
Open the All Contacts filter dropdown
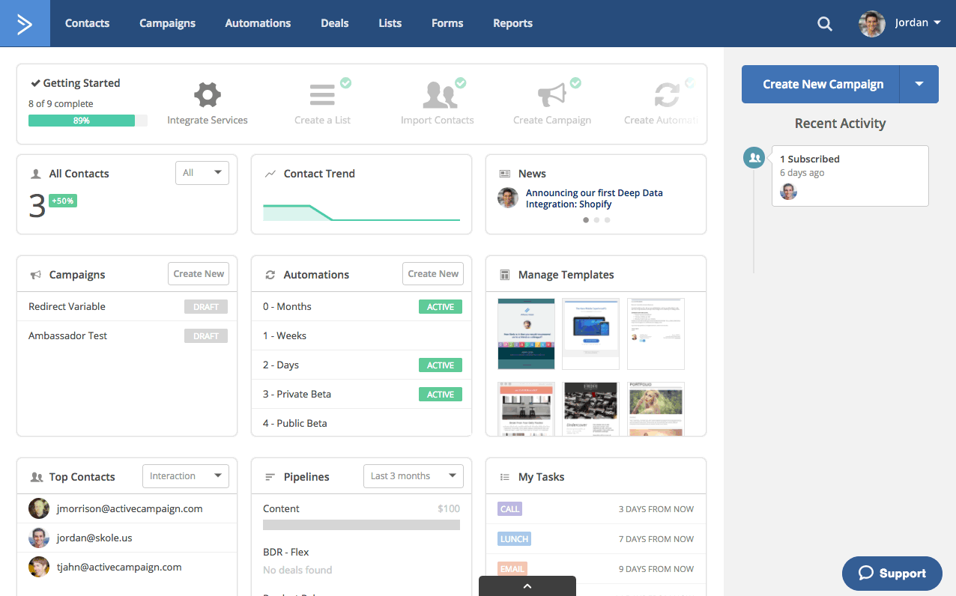[202, 173]
